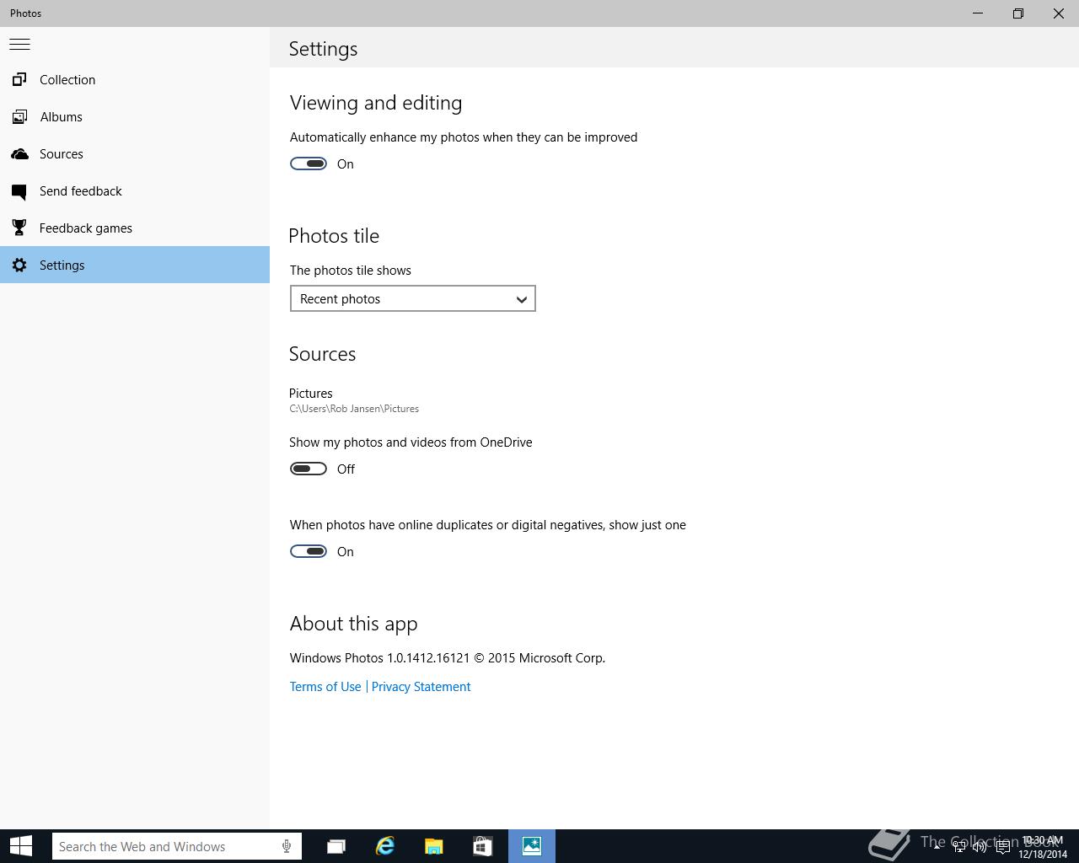Open Task View from the taskbar

(x=336, y=846)
